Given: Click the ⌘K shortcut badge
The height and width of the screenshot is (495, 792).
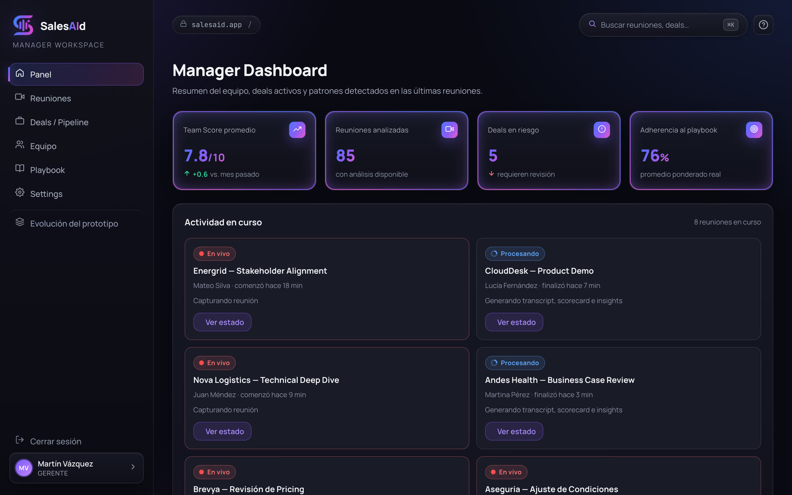Looking at the screenshot, I should 731,25.
